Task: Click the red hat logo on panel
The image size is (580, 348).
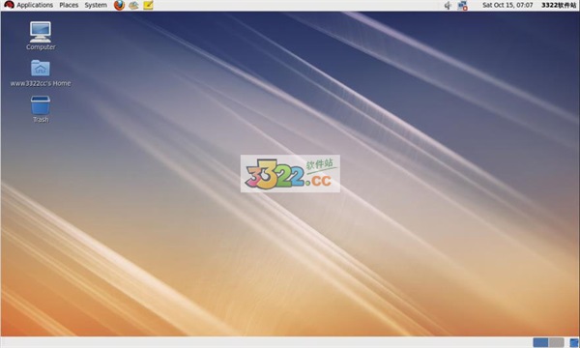Action: [x=9, y=5]
